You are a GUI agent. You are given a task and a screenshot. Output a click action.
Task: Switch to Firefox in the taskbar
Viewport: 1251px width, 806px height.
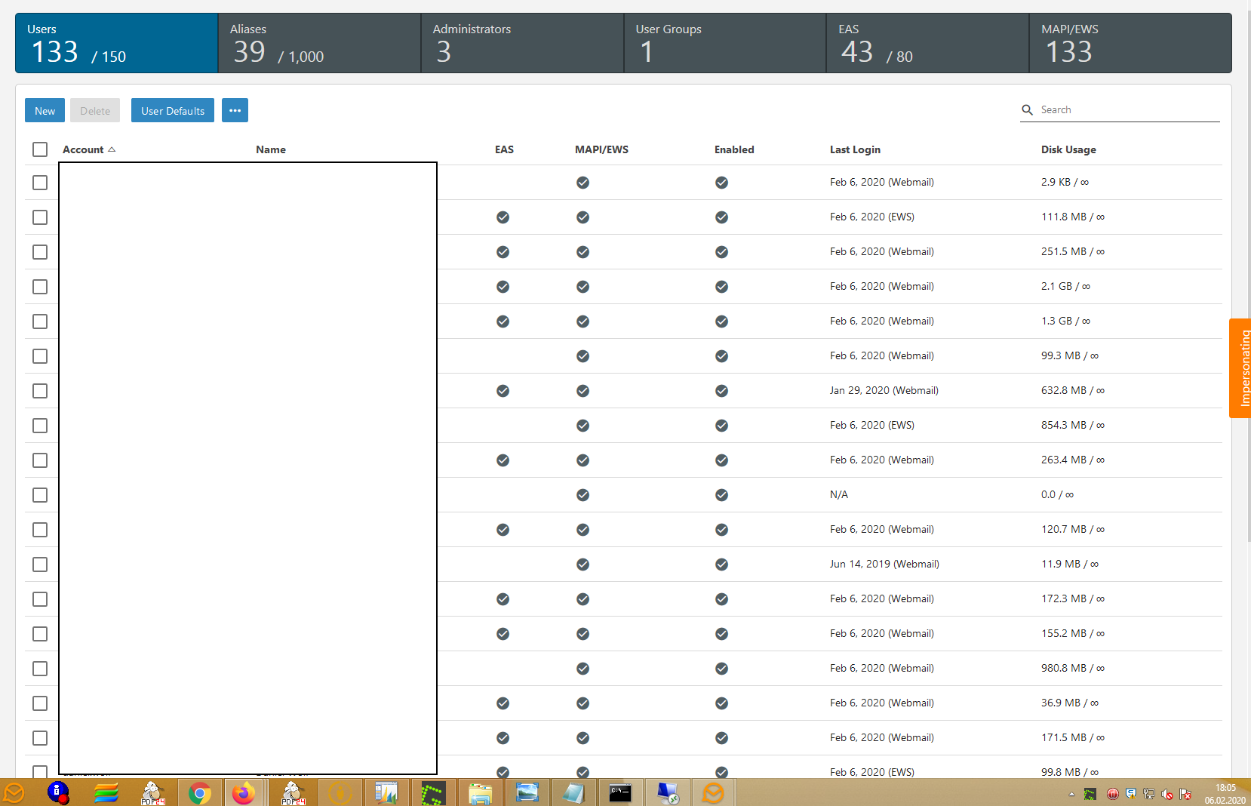click(x=243, y=793)
